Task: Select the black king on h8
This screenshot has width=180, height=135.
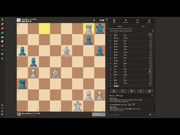Action: click(x=100, y=29)
